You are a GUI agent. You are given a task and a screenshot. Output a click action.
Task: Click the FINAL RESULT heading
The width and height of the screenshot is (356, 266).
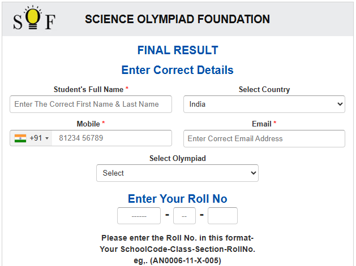pyautogui.click(x=177, y=50)
